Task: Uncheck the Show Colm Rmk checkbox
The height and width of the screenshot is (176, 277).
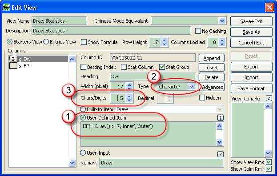Action: 269,168
